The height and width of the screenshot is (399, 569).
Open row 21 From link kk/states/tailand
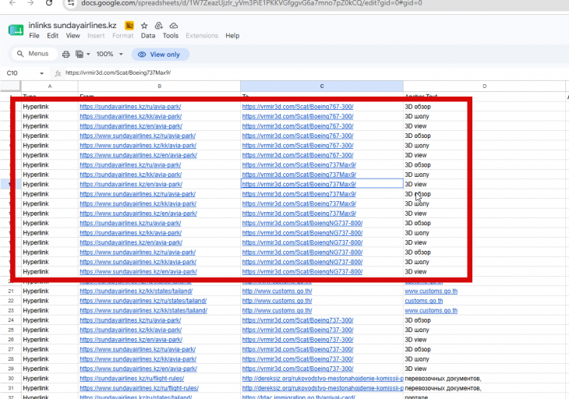(x=136, y=291)
